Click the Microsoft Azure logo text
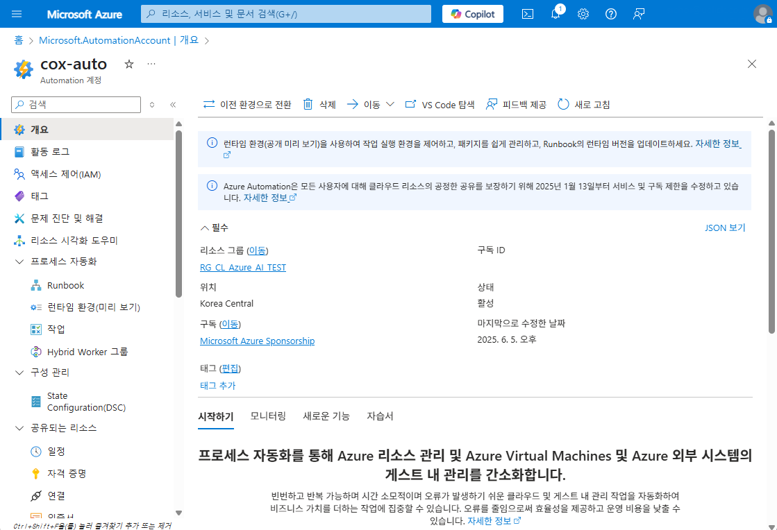Screen dimensions: 777x530 click(x=85, y=15)
